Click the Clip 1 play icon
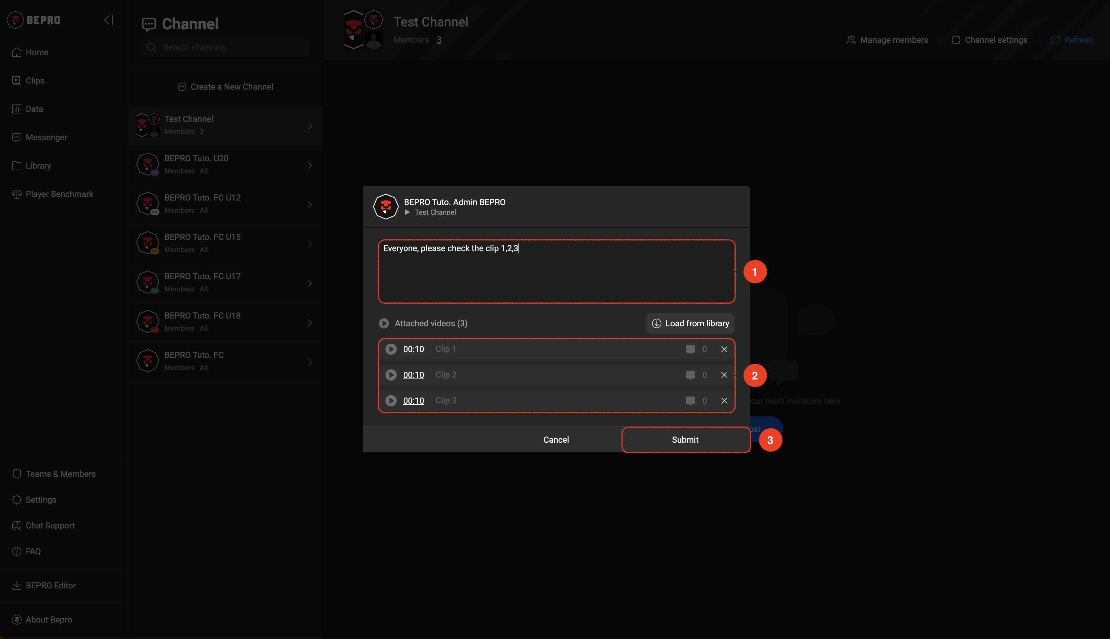 (x=390, y=349)
